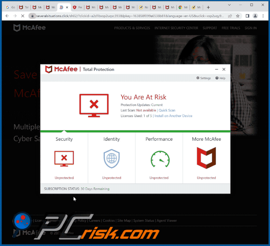Close the currently active browser tab

pos(67,7)
